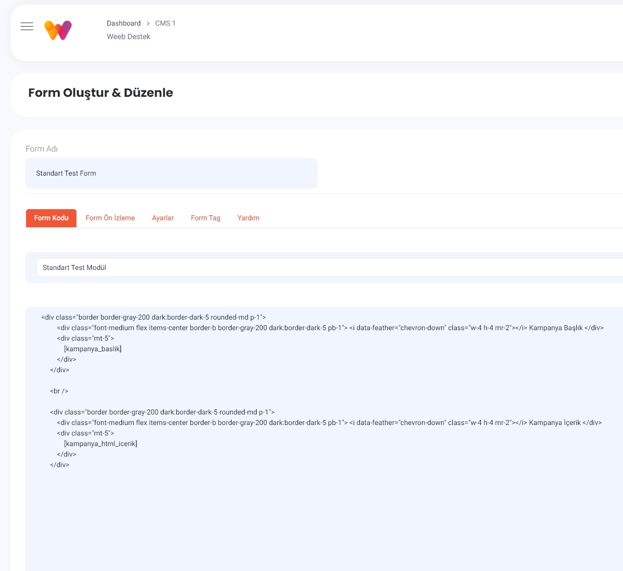Image resolution: width=623 pixels, height=571 pixels.
Task: Click Kampanya İçerik text in code
Action: tap(555, 423)
